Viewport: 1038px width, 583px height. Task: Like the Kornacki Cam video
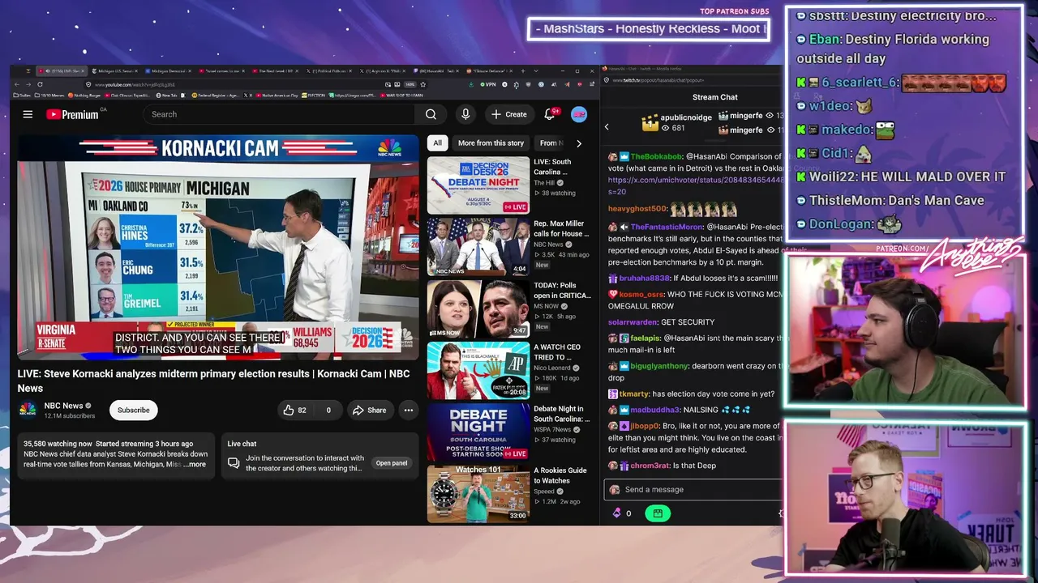click(294, 411)
